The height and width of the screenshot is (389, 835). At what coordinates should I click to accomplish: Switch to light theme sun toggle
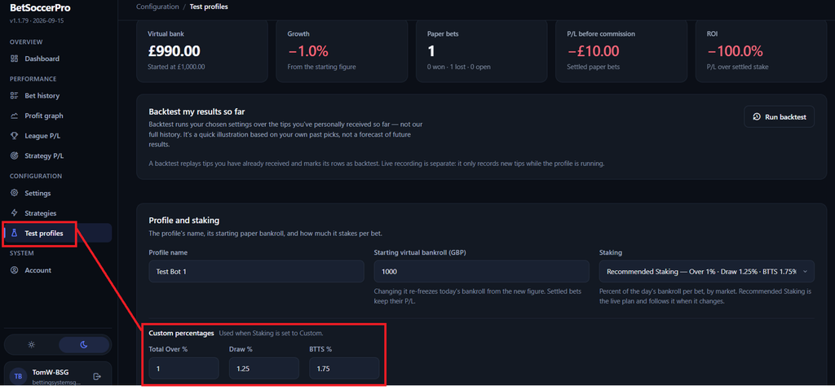pyautogui.click(x=32, y=345)
